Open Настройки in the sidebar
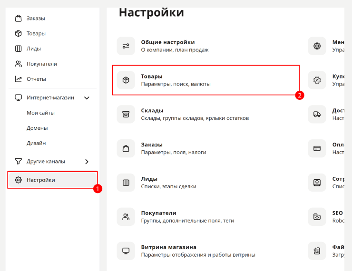 [52, 180]
